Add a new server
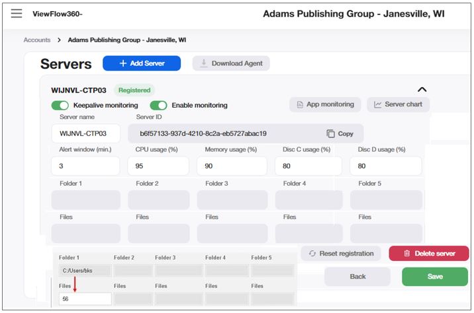This screenshot has height=313, width=474. tap(141, 63)
